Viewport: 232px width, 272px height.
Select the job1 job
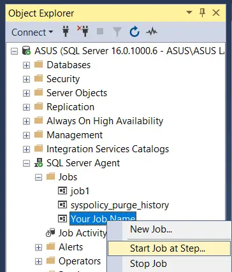click(x=80, y=191)
